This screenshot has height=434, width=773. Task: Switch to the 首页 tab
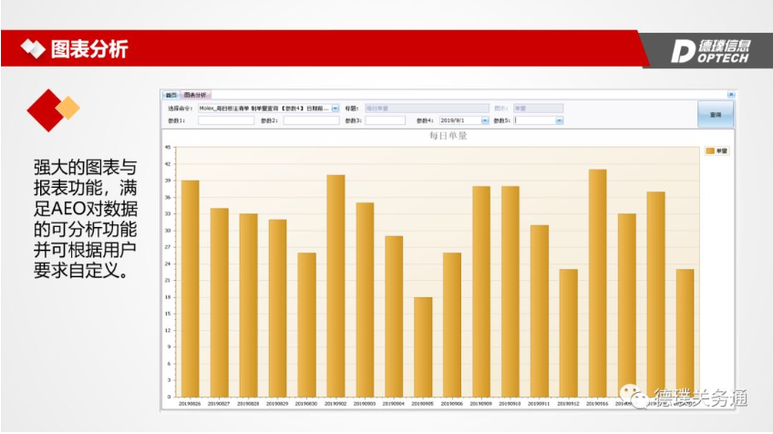[170, 94]
